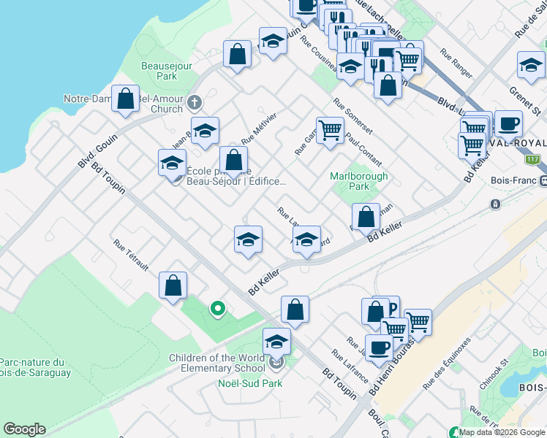Image resolution: width=547 pixels, height=438 pixels.
Task: Select the Bois-Franc station label
Action: click(x=513, y=180)
